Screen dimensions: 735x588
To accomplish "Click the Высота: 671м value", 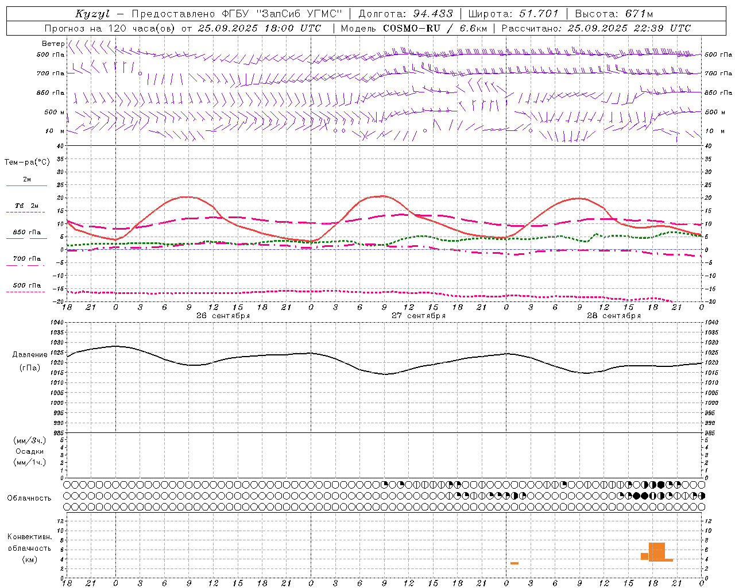I will point(613,14).
